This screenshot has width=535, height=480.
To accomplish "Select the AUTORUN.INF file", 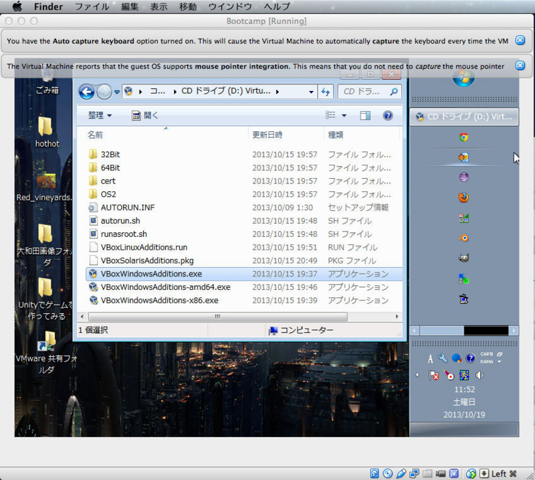I will point(127,208).
